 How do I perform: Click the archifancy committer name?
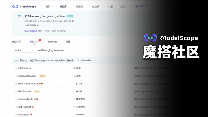[x=21, y=61]
